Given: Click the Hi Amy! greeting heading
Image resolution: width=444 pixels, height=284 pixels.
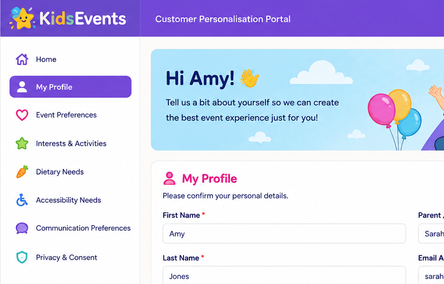Looking at the screenshot, I should [200, 78].
